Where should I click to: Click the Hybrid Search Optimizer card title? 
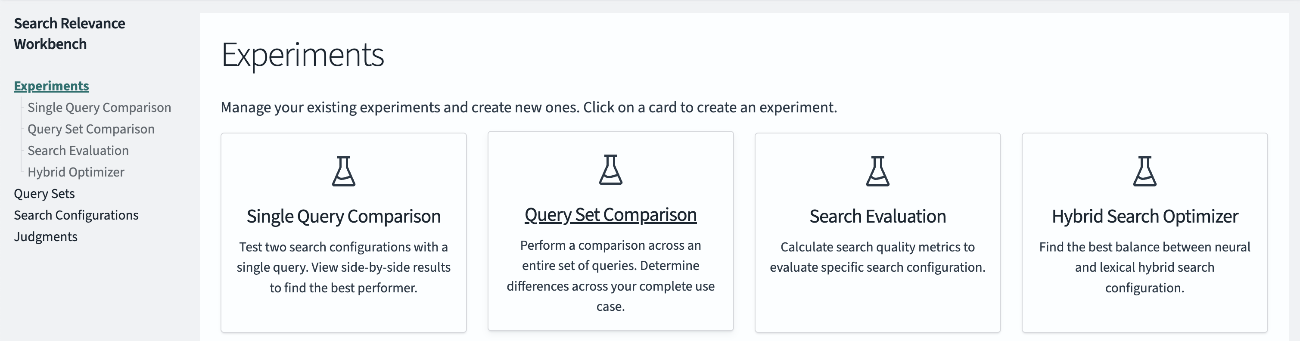tap(1144, 217)
